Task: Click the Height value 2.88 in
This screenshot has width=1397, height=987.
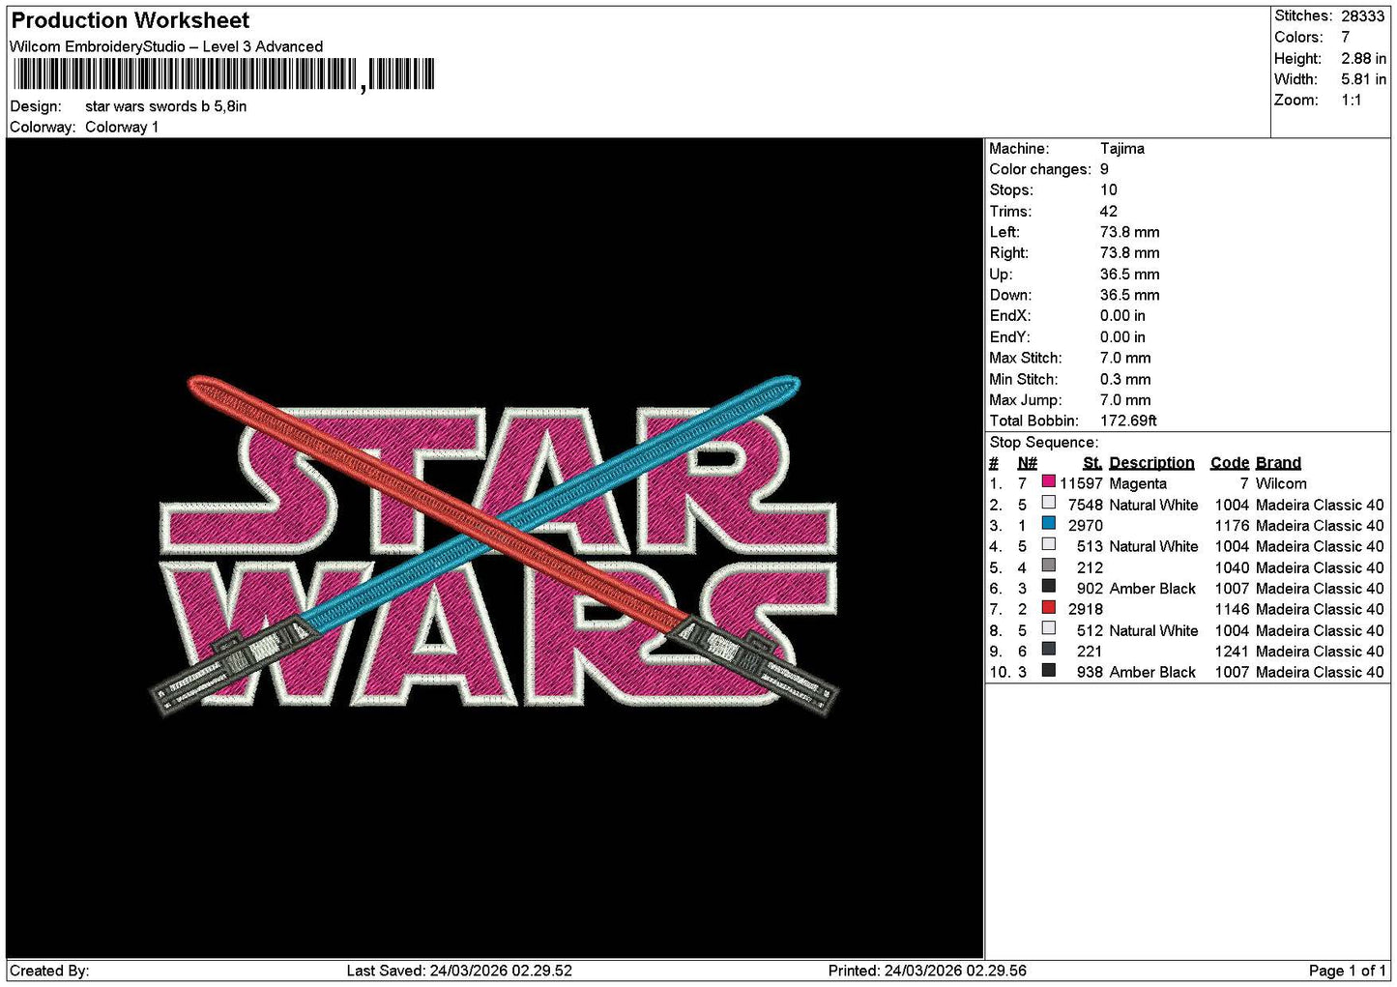Action: coord(1363,58)
